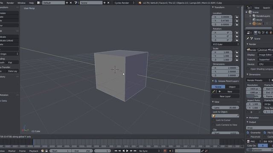
Task: Click the Compression slider
Action: point(260,150)
